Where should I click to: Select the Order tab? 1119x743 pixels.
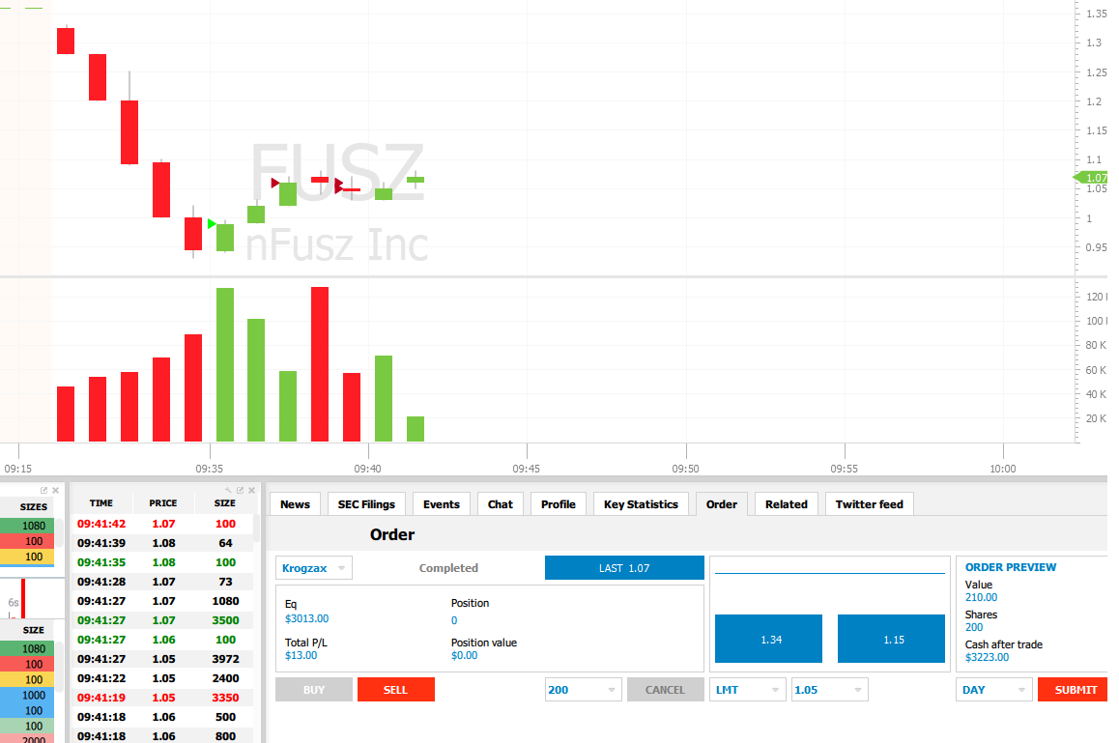tap(722, 504)
